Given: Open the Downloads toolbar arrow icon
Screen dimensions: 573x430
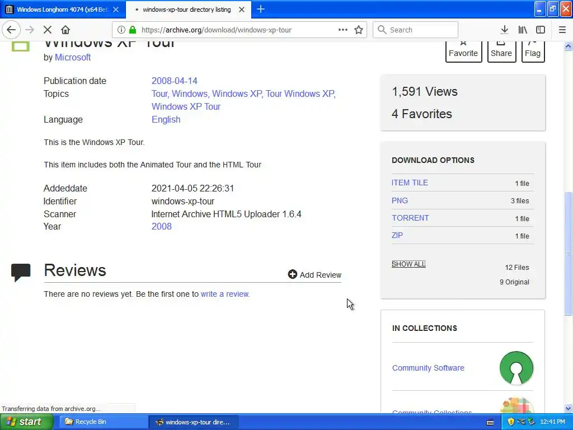Looking at the screenshot, I should click(505, 30).
